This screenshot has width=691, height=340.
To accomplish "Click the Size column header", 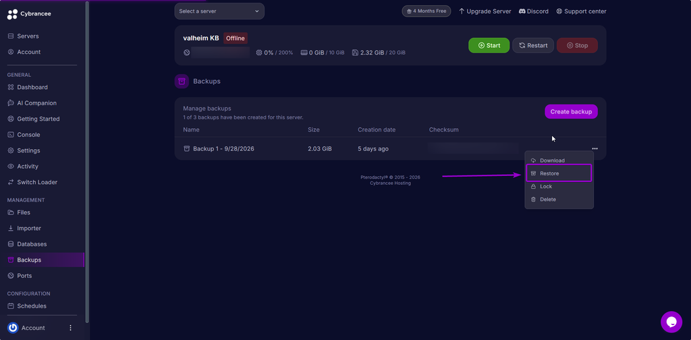I will tap(314, 130).
